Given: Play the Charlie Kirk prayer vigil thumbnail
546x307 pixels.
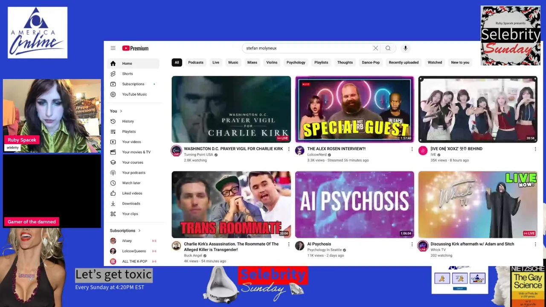Looking at the screenshot, I should click(x=231, y=109).
